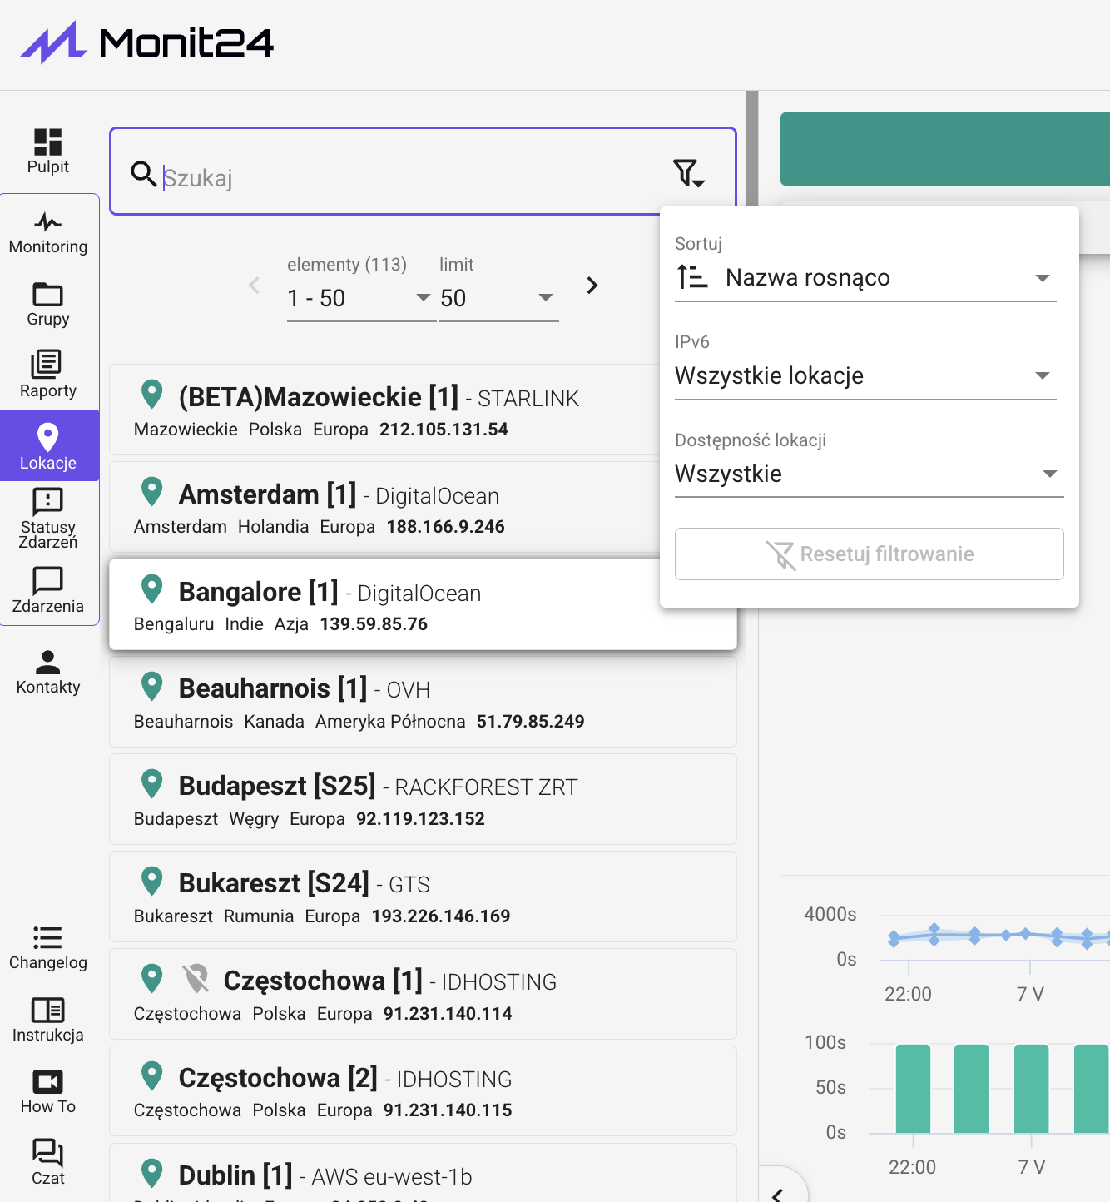Open Monitoring in the sidebar
Screen dimensions: 1110x1202
coord(48,232)
